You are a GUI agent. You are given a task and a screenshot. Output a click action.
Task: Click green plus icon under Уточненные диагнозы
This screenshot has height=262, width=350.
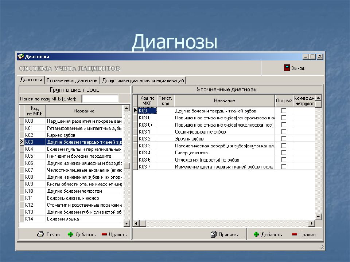pos(256,234)
